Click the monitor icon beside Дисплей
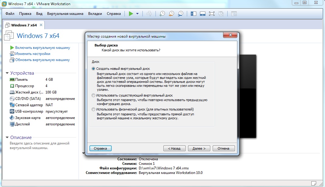 (x=12, y=124)
